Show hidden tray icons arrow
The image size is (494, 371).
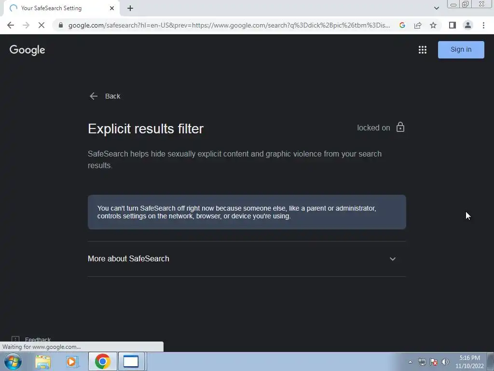pyautogui.click(x=410, y=362)
